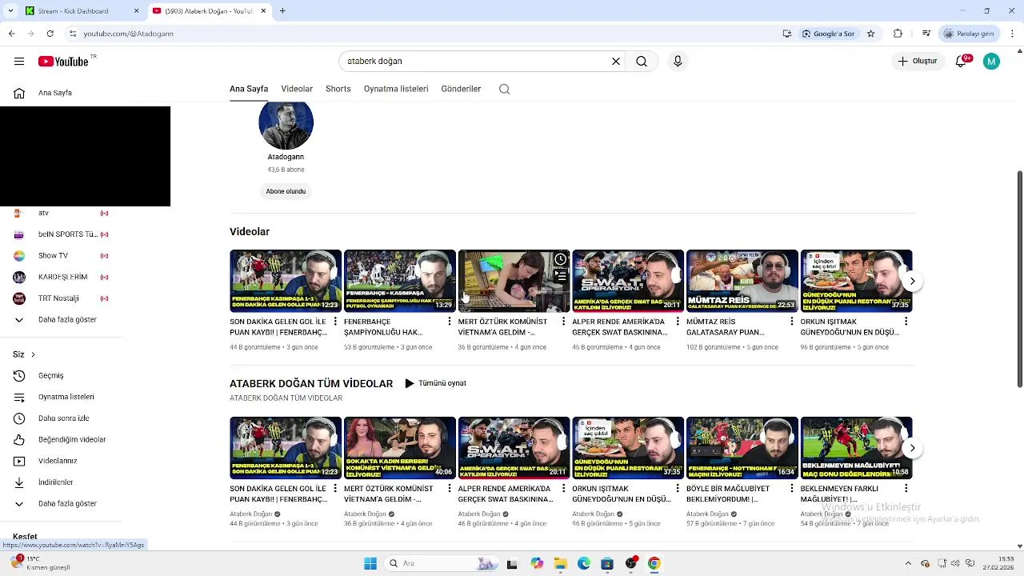Open a new browser tab
The height and width of the screenshot is (576, 1024).
(x=282, y=10)
